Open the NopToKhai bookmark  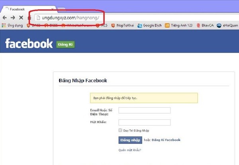click(x=123, y=25)
